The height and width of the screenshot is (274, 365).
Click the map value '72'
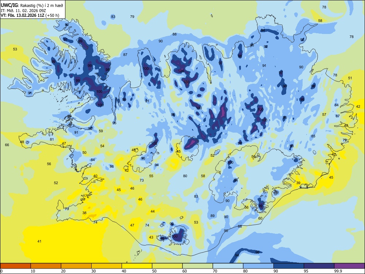tap(345, 140)
